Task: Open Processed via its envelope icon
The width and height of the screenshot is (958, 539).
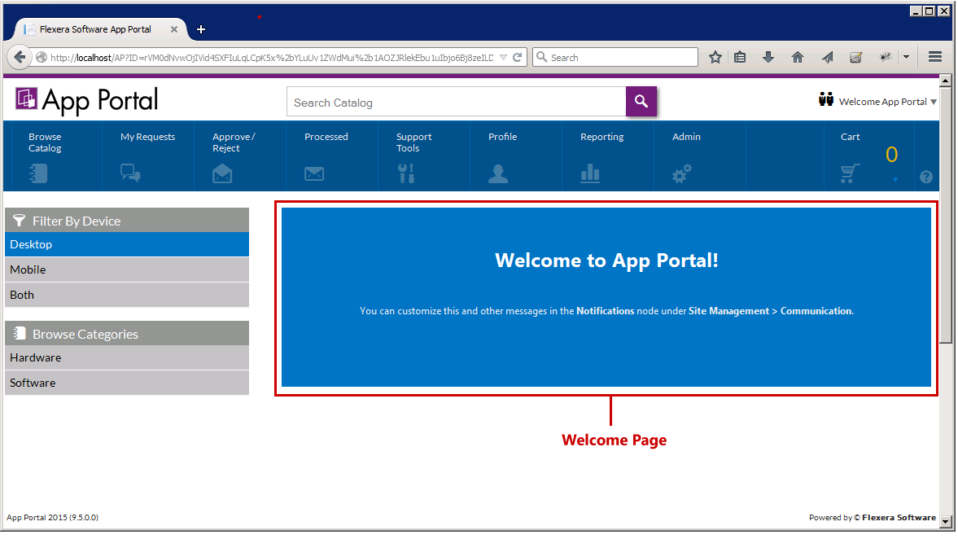Action: [x=314, y=173]
